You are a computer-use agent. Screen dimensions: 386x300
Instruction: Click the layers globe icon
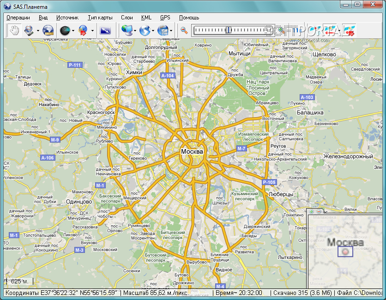point(163,30)
